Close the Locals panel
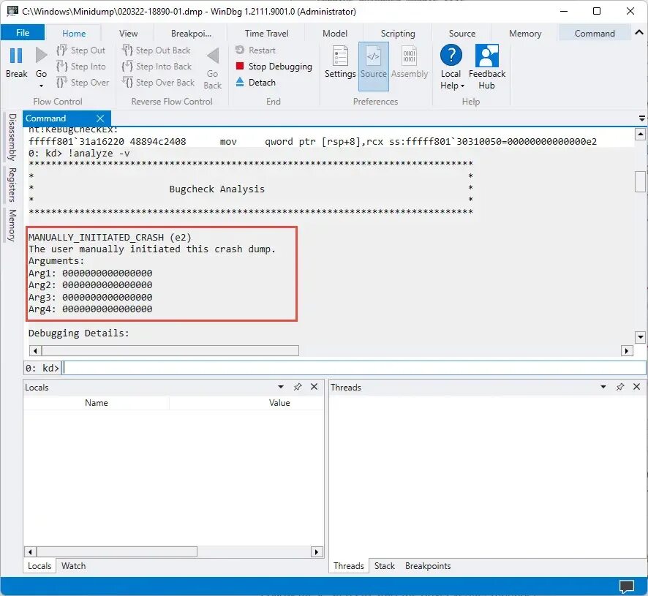Viewport: 648px width, 596px height. 314,386
